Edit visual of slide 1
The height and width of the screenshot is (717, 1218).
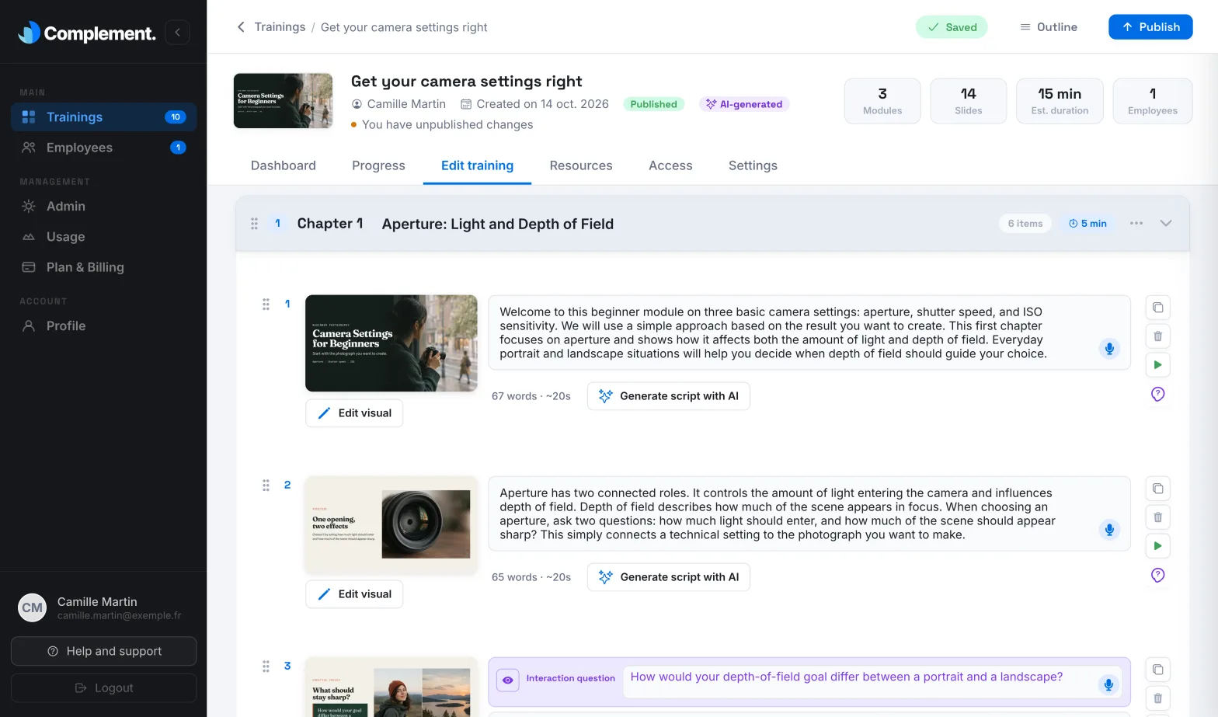point(354,413)
